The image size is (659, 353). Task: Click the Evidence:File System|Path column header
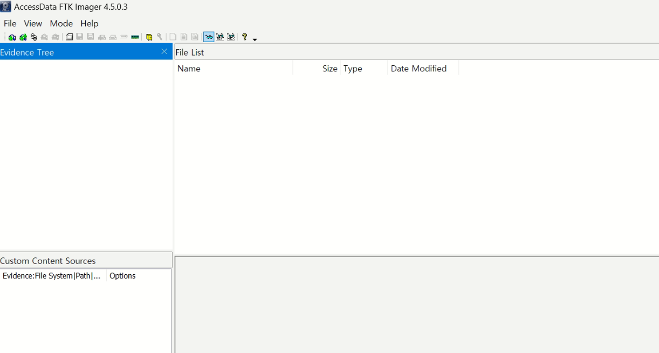(x=53, y=276)
